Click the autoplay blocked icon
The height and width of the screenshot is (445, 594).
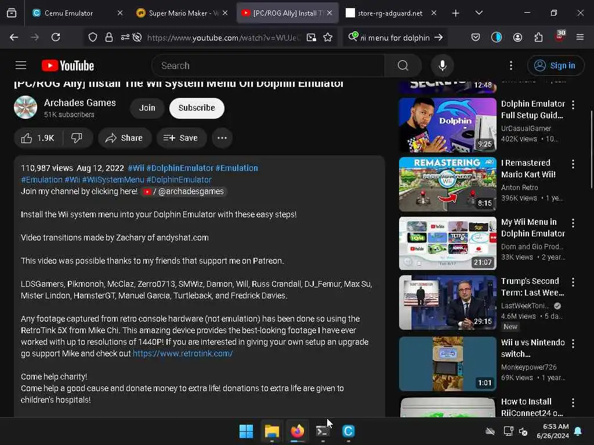[x=137, y=37]
